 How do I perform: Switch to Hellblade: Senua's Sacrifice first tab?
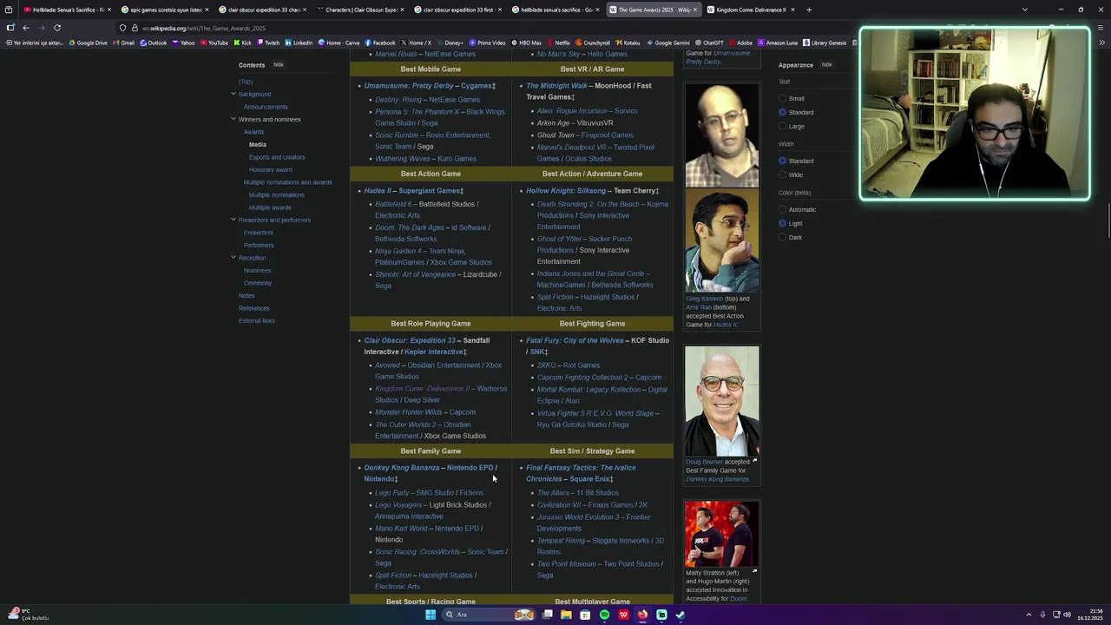[66, 10]
